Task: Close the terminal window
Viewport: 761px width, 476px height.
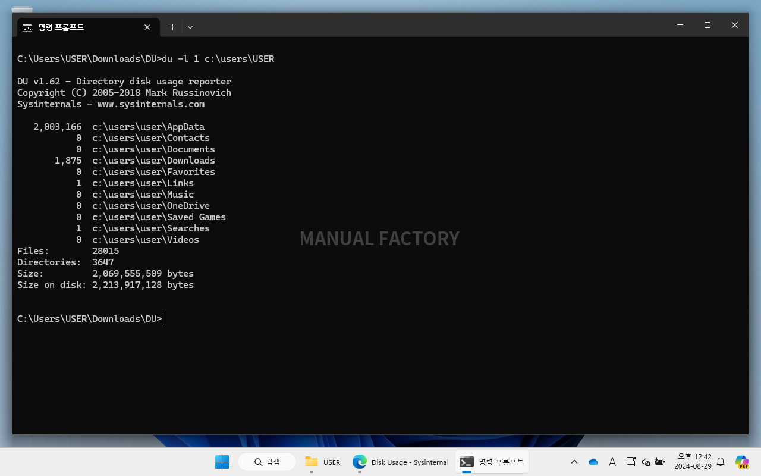Action: [735, 25]
